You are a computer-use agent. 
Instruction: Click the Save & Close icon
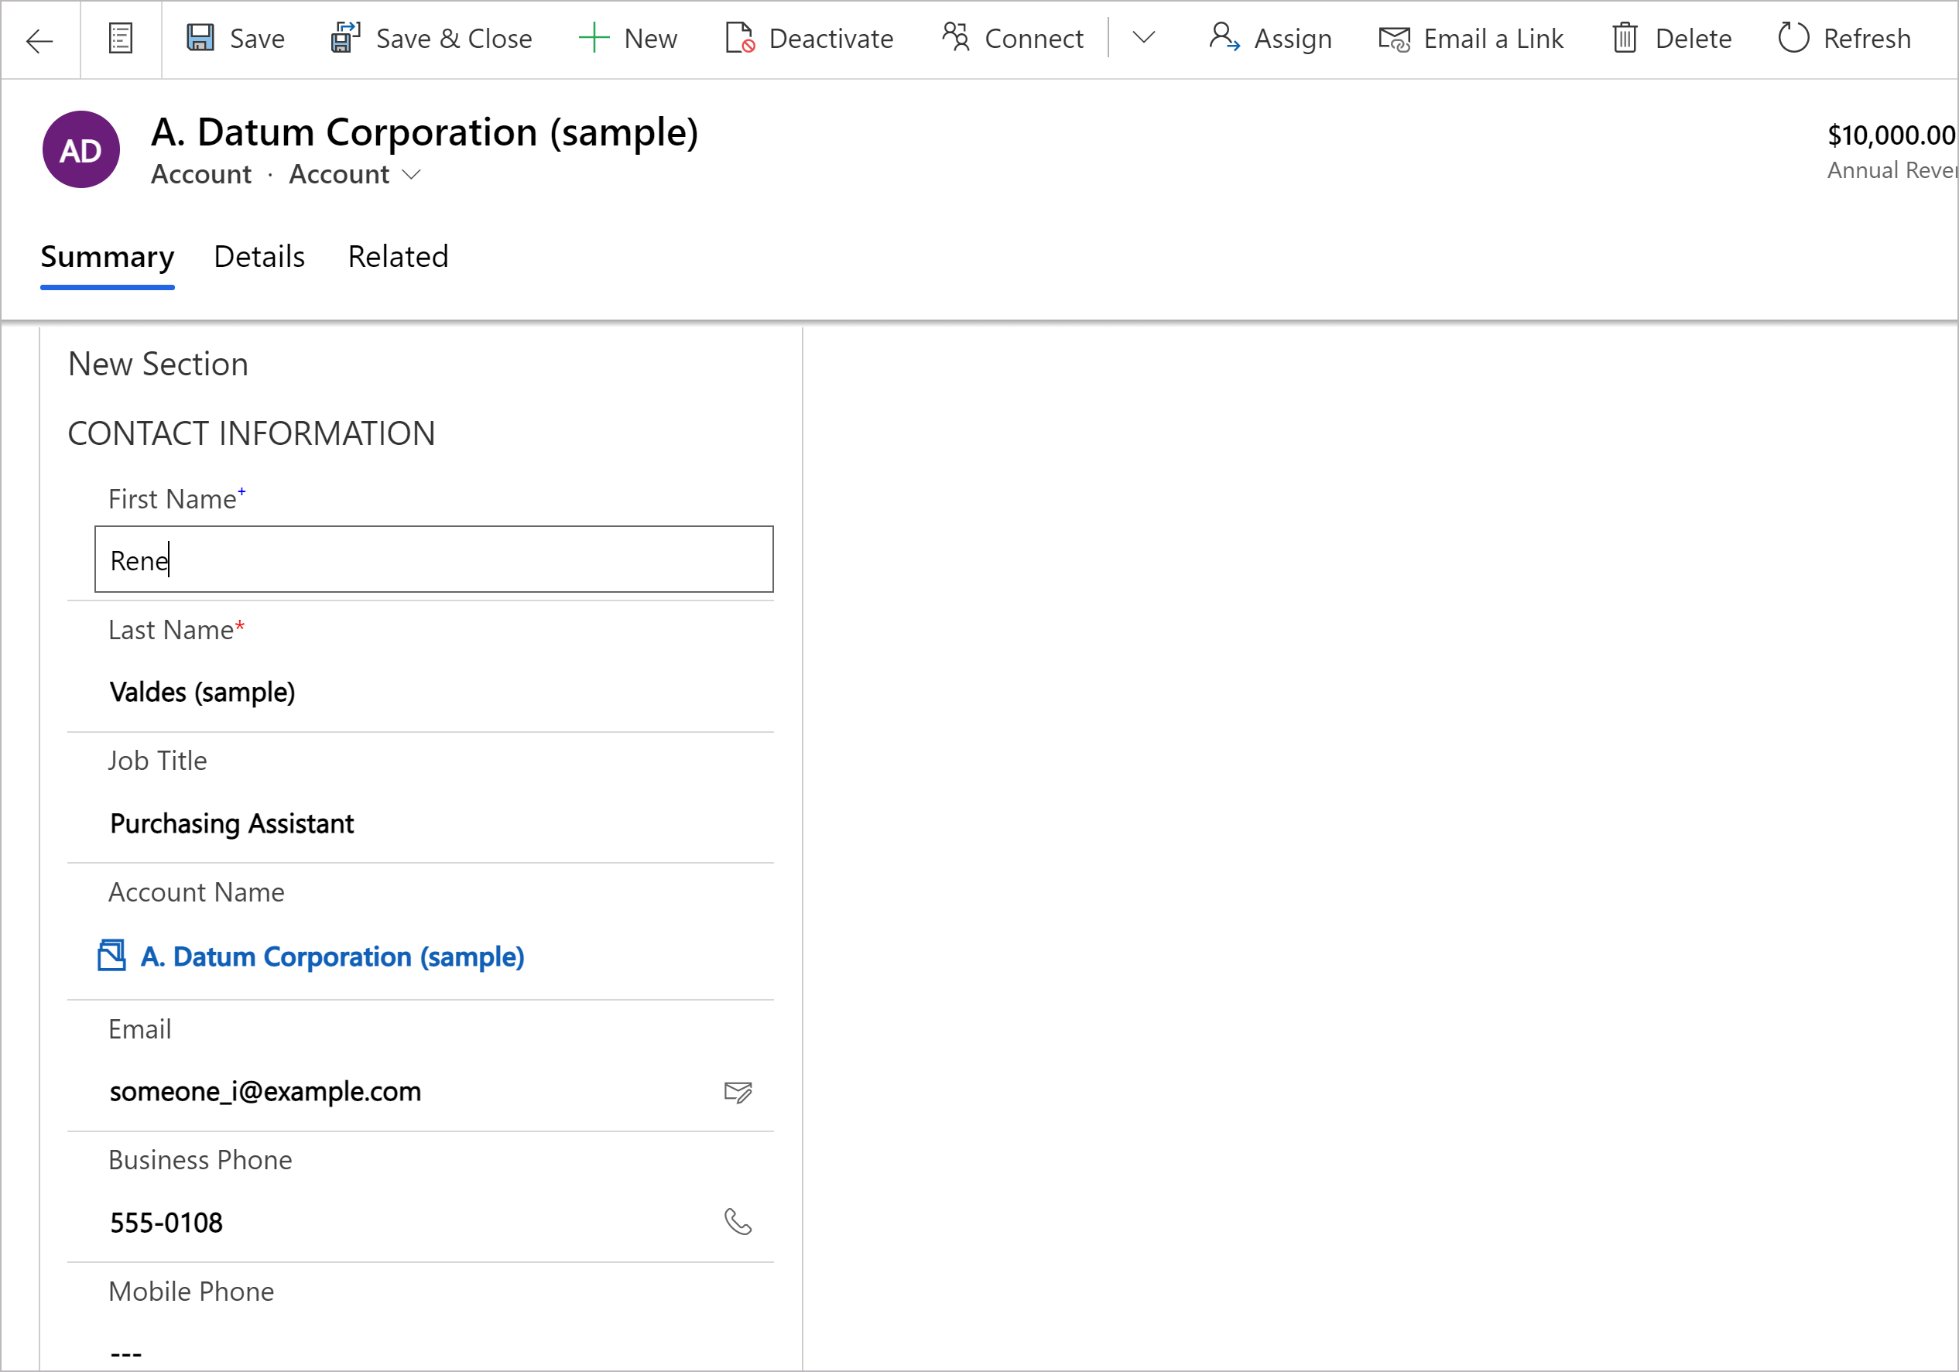(342, 39)
